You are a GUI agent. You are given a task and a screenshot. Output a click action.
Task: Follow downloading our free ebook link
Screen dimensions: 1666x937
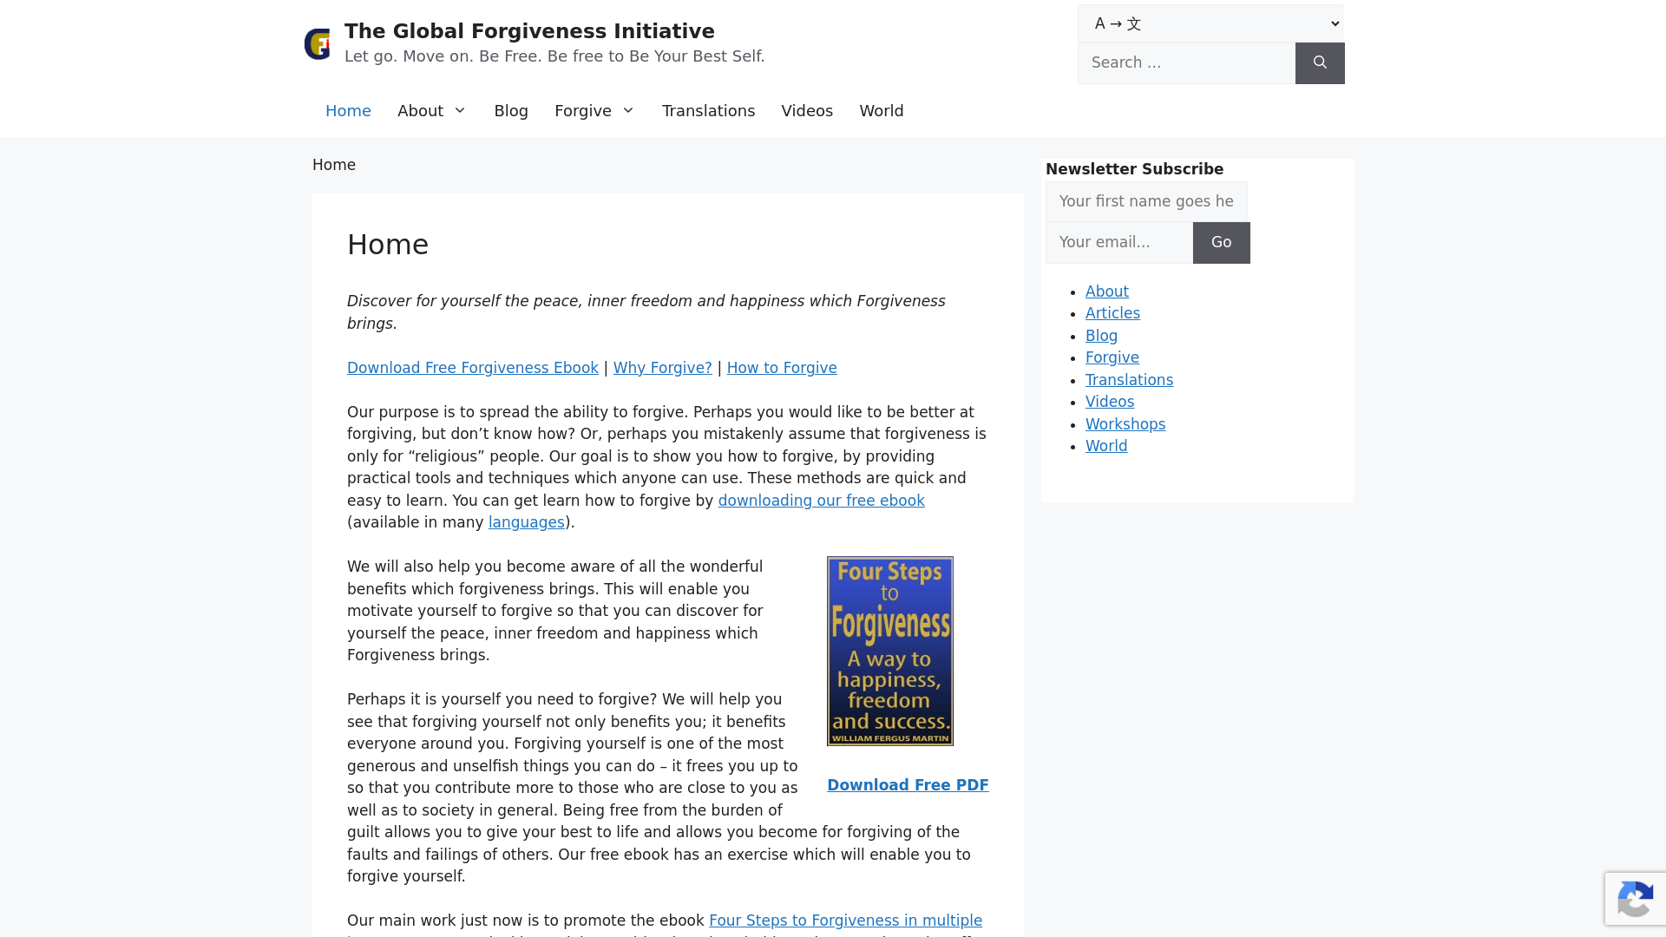click(x=821, y=501)
